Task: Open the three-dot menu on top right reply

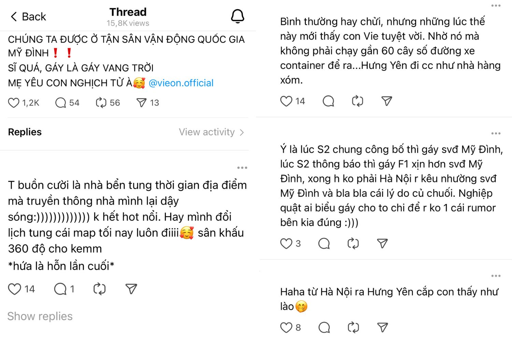Action: (495, 5)
